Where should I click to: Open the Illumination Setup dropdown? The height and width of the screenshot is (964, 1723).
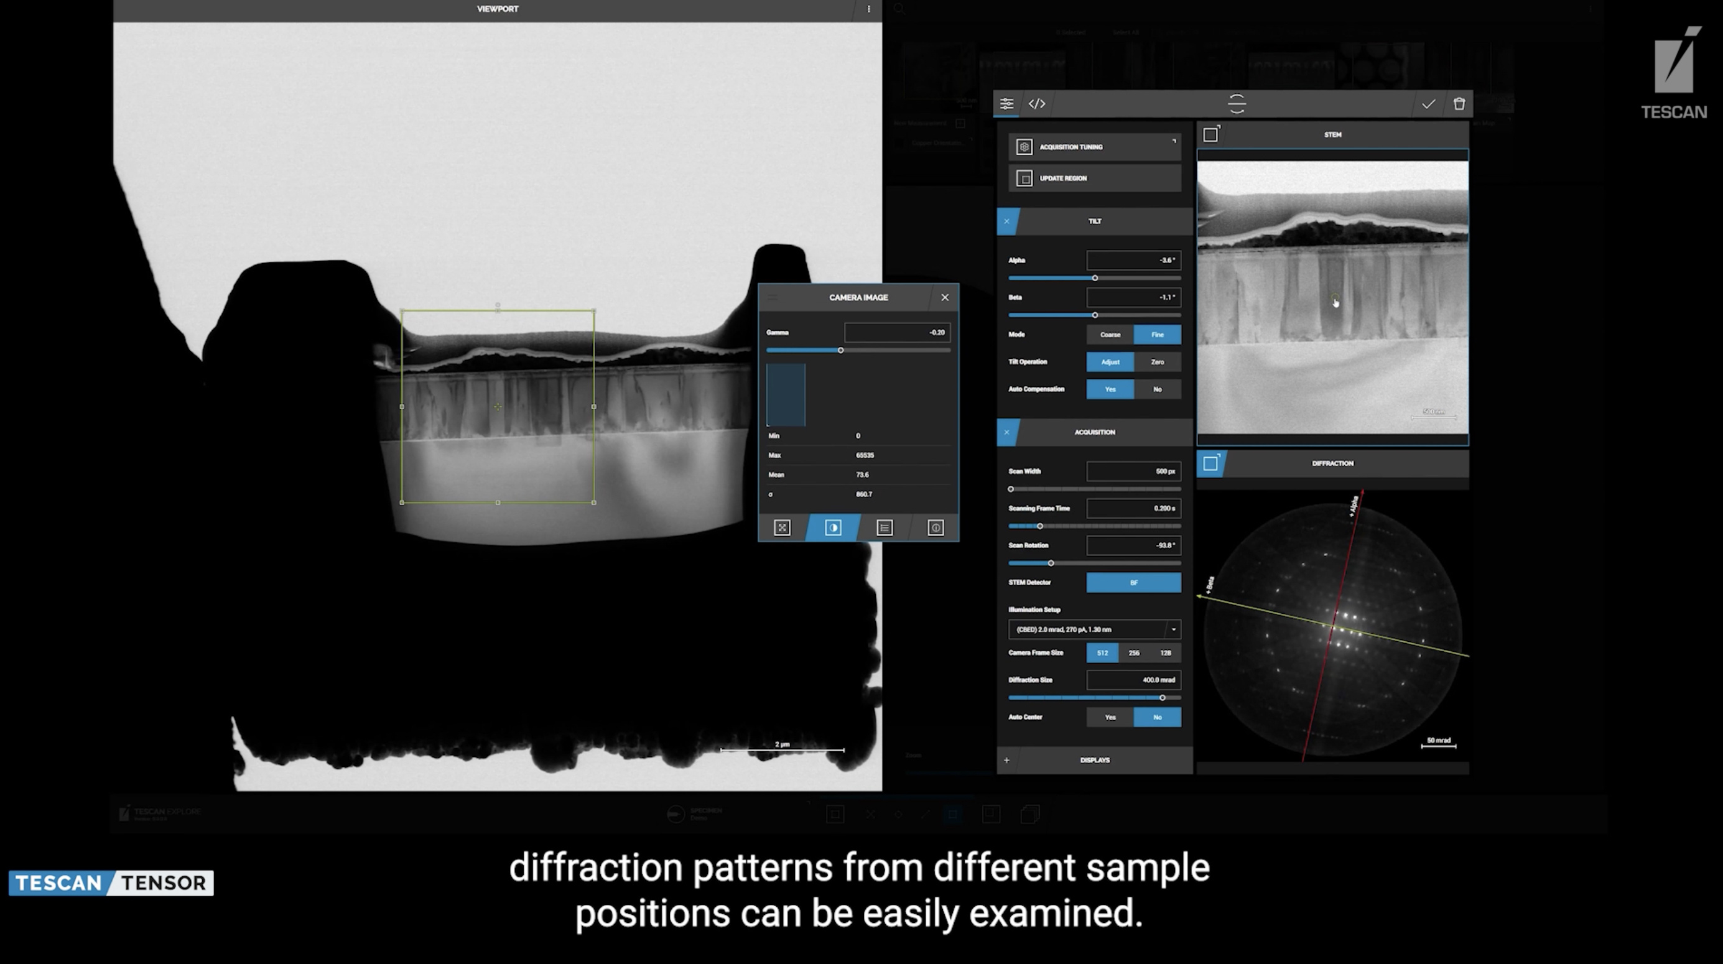point(1173,629)
